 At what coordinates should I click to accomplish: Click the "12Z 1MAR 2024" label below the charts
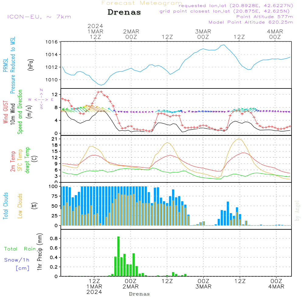94,286
